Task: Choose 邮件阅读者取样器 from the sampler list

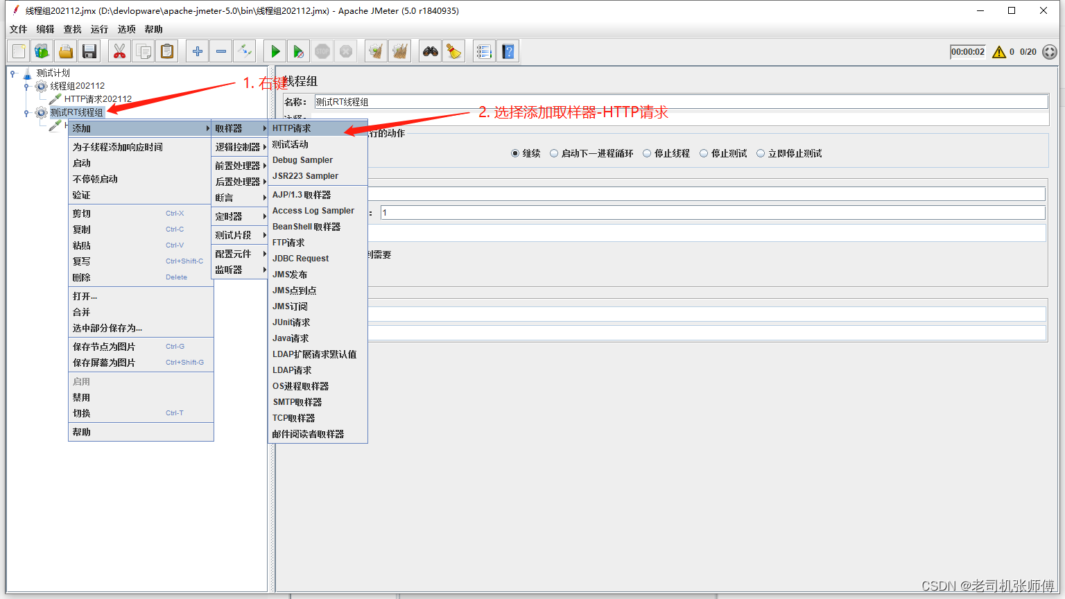Action: tap(318, 434)
